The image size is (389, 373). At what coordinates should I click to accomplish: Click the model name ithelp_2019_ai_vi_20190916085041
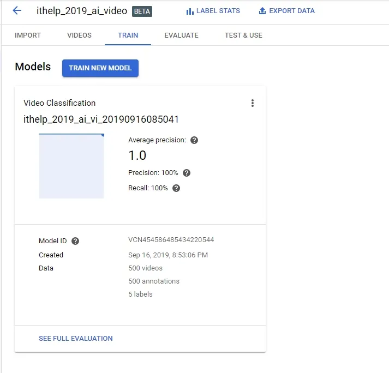click(101, 119)
